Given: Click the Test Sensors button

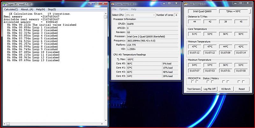Looking at the screenshot, I should 194,89.
